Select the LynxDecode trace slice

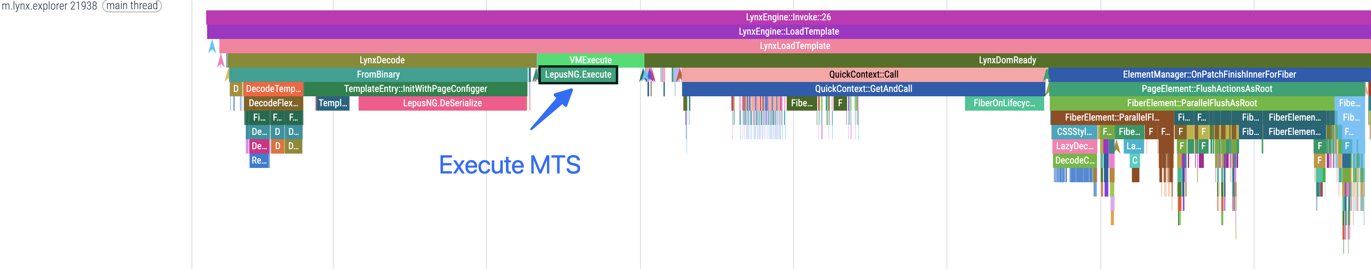[381, 60]
